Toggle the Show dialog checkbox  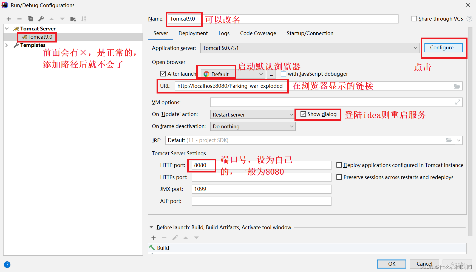pos(303,114)
